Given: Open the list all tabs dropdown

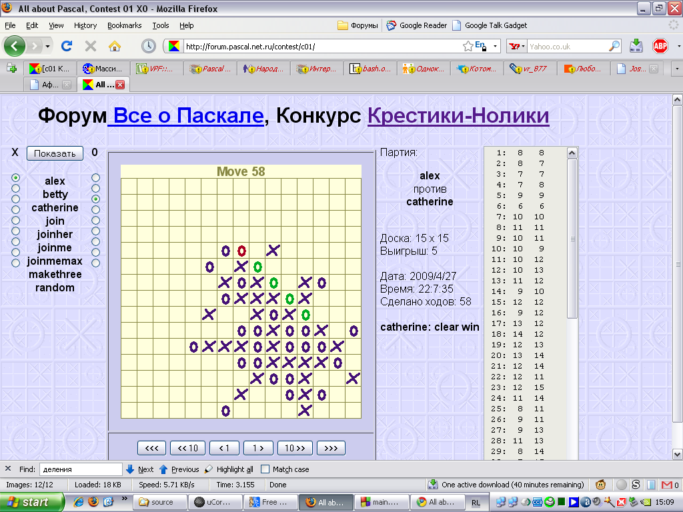Looking at the screenshot, I should 677,68.
